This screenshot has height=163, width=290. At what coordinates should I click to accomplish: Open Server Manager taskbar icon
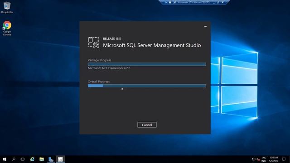[51, 159]
